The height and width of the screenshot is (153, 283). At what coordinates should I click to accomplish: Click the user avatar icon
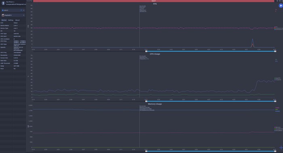click(x=3, y=3)
